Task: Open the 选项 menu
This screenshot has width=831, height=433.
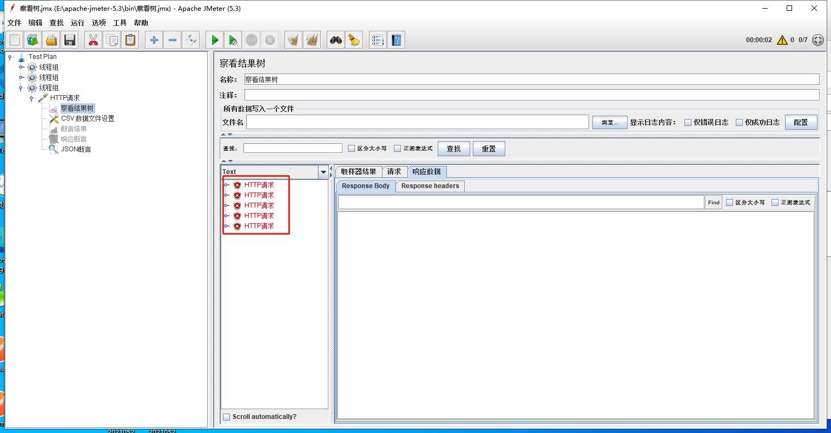Action: pos(98,23)
